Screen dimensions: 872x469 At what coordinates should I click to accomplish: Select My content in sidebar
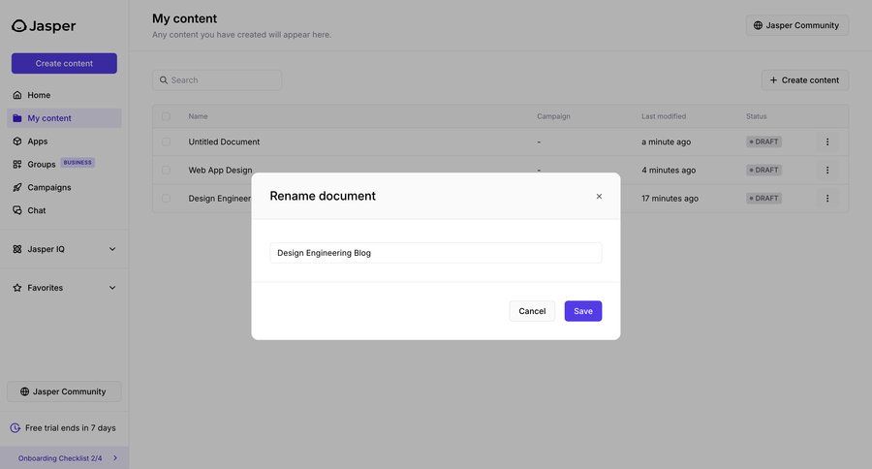coord(64,118)
